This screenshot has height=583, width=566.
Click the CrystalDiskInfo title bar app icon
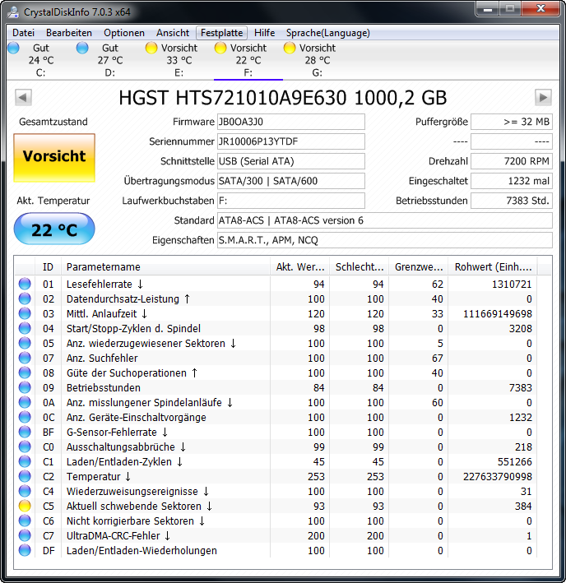click(14, 12)
